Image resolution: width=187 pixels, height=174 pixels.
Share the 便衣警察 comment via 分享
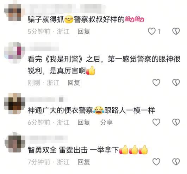(106, 122)
